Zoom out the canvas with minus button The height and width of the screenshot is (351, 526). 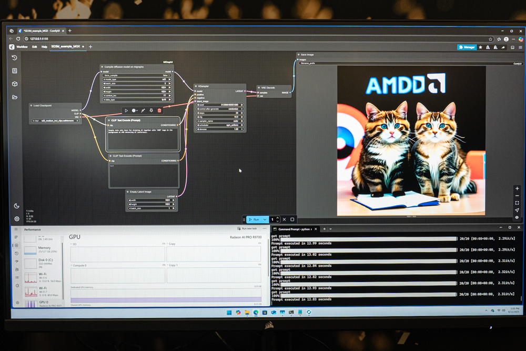pos(517,196)
